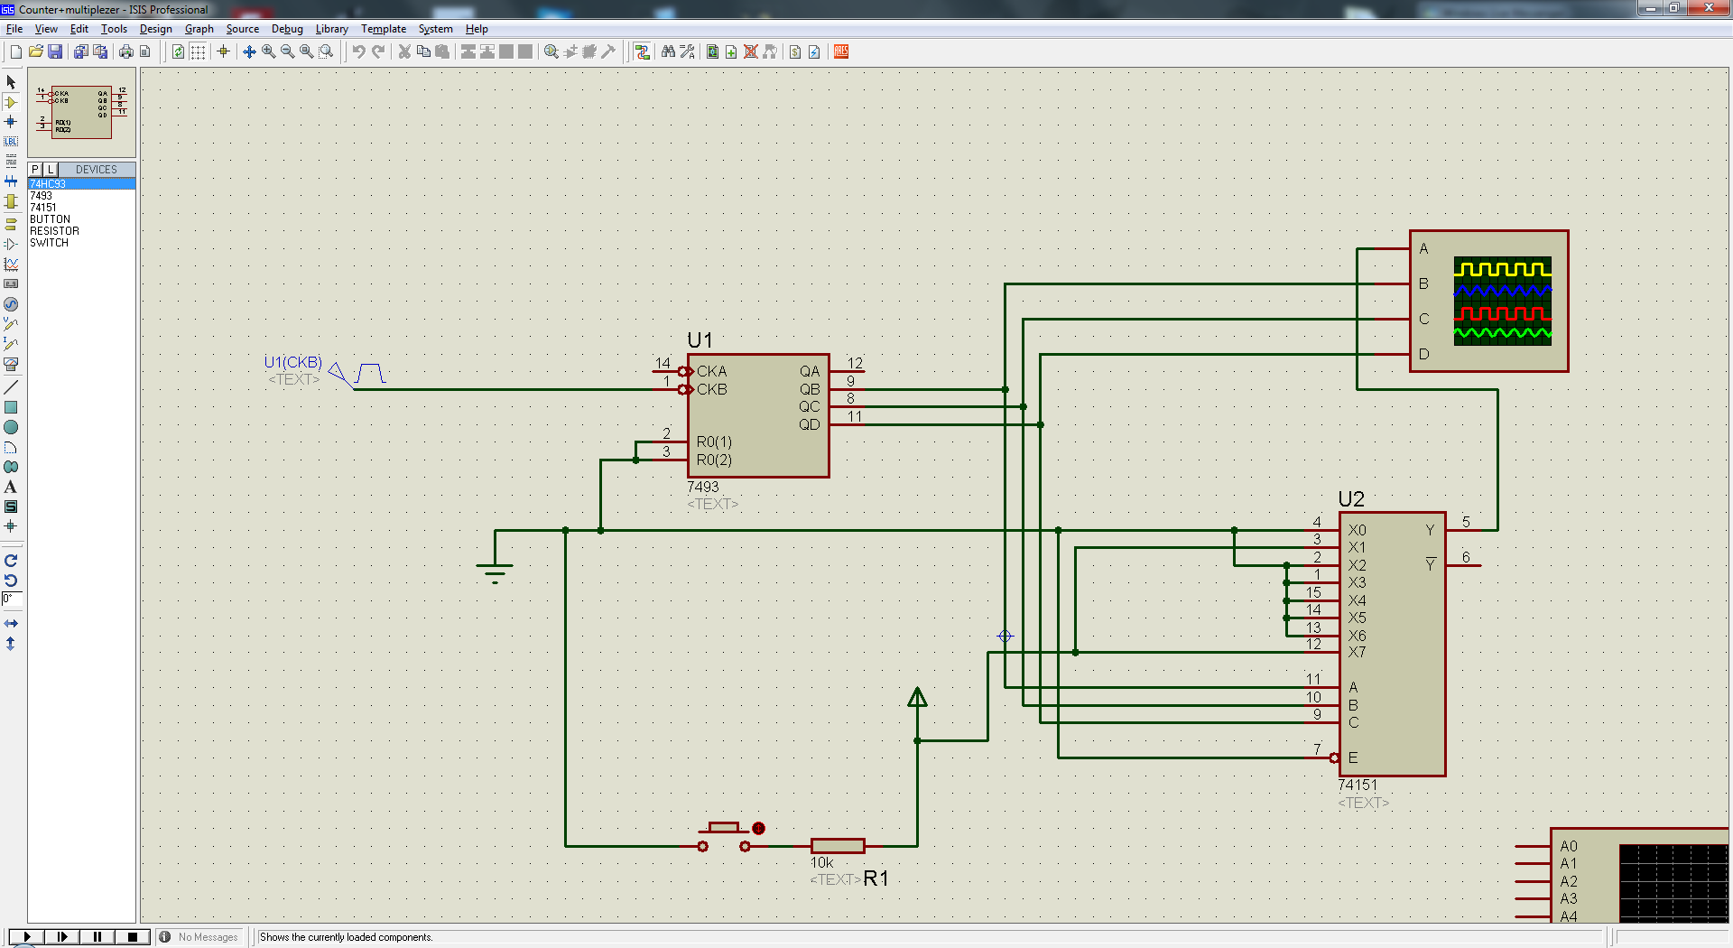Open the Library menu
The height and width of the screenshot is (948, 1733).
(x=331, y=29)
